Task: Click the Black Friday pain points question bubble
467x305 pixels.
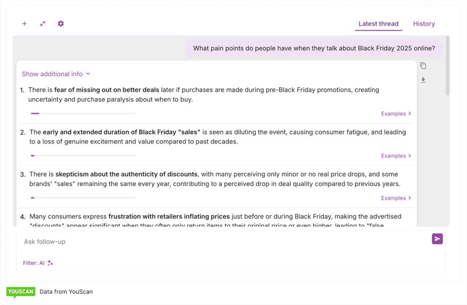Action: 314,48
